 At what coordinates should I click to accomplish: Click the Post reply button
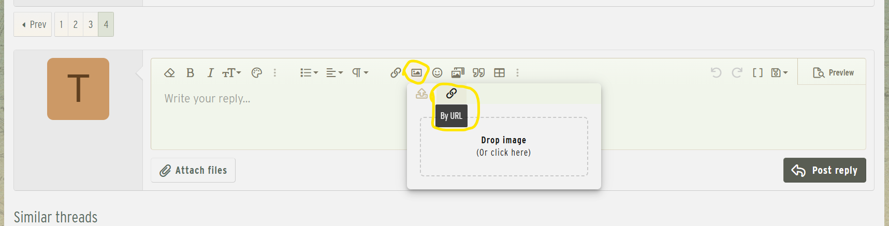(x=824, y=170)
